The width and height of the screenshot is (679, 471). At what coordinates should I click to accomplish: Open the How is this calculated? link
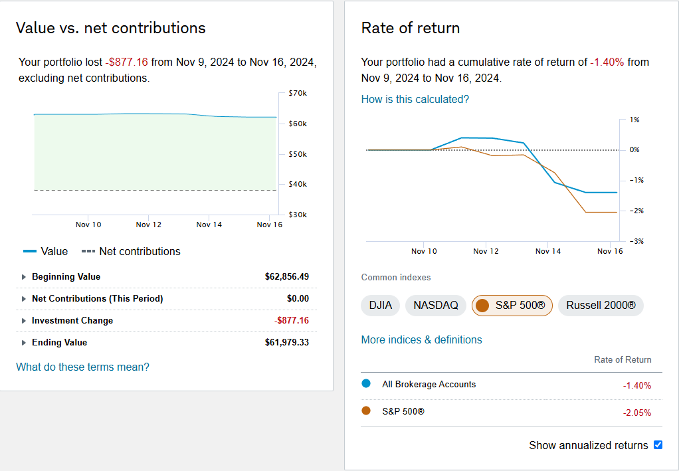(x=415, y=100)
